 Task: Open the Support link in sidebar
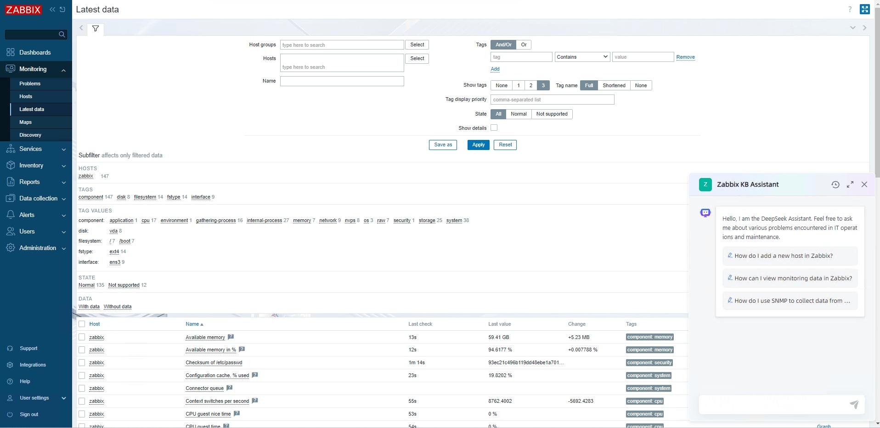click(28, 349)
